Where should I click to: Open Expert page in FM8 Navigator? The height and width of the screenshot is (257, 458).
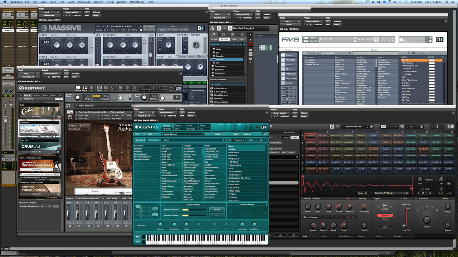[289, 83]
